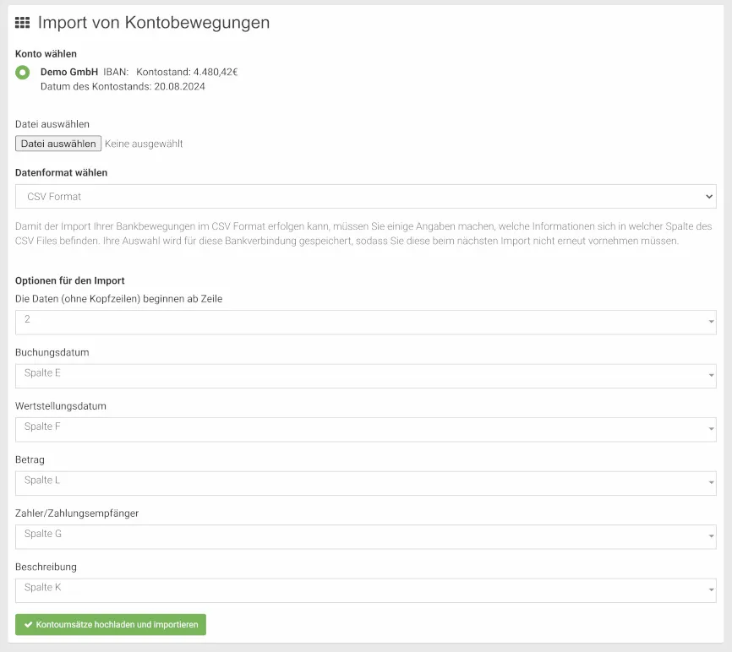Screen dimensions: 732x652
Task: Click the 'Import von Kontobewegungen' heading
Action: pyautogui.click(x=154, y=23)
